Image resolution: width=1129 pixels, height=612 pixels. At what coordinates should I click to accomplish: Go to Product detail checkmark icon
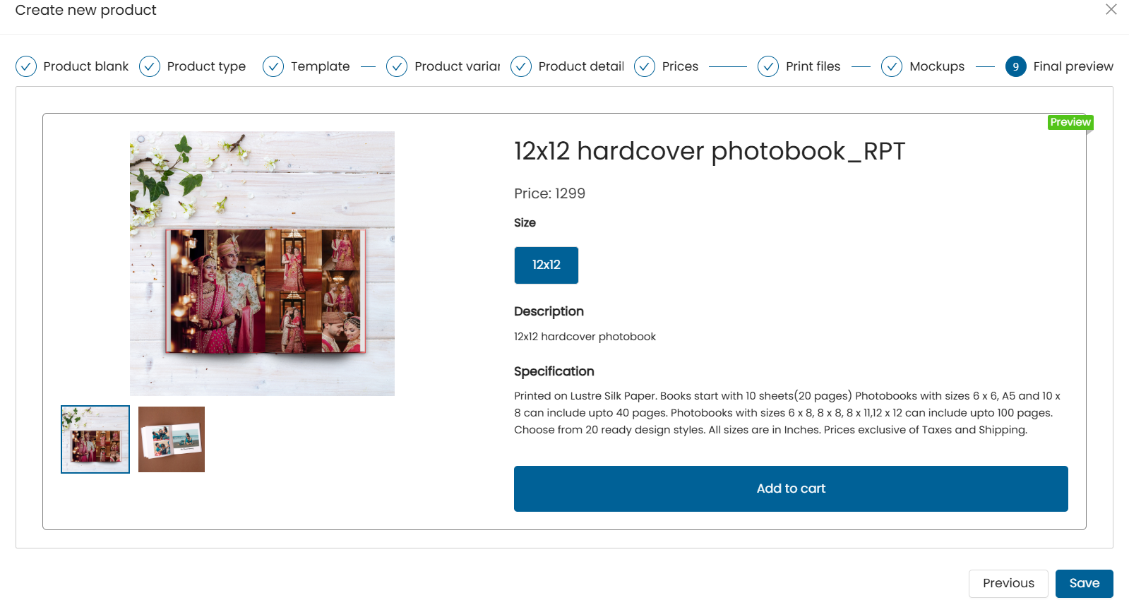[x=521, y=66]
